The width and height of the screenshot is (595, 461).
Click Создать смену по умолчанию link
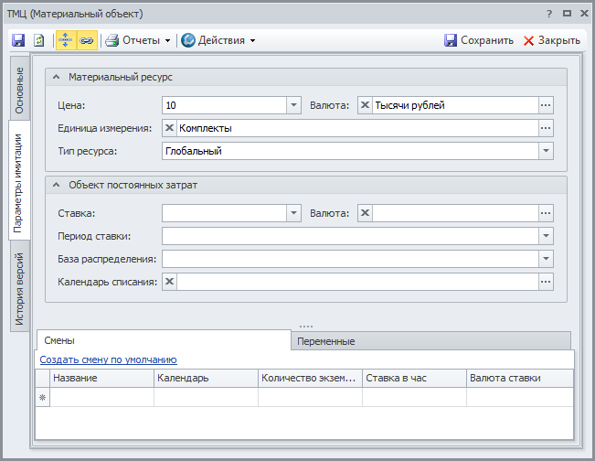[108, 360]
